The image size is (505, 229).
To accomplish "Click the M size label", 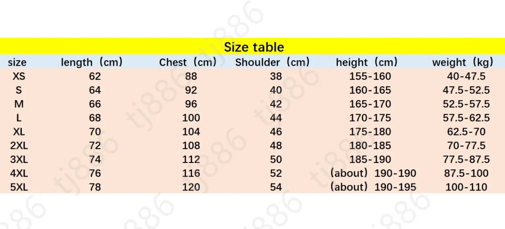I will [19, 104].
